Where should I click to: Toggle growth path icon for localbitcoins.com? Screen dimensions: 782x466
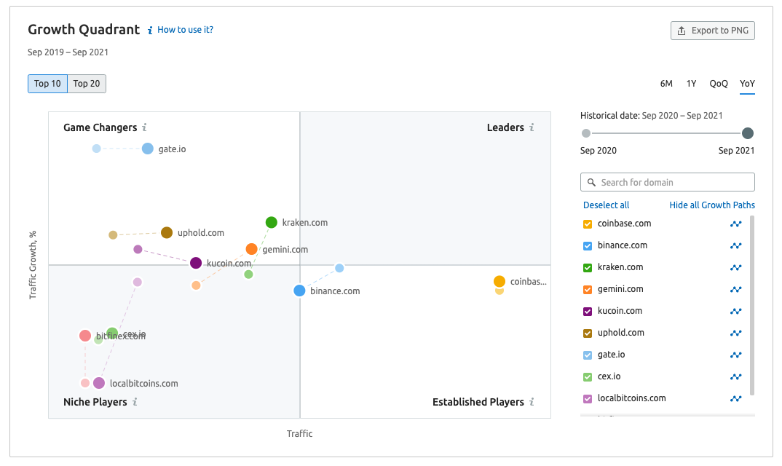[x=735, y=398]
